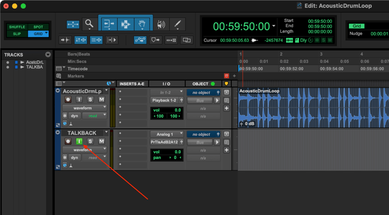389x215 pixels.
Task: Toggle Tab to Transients button
Action: click(x=65, y=40)
